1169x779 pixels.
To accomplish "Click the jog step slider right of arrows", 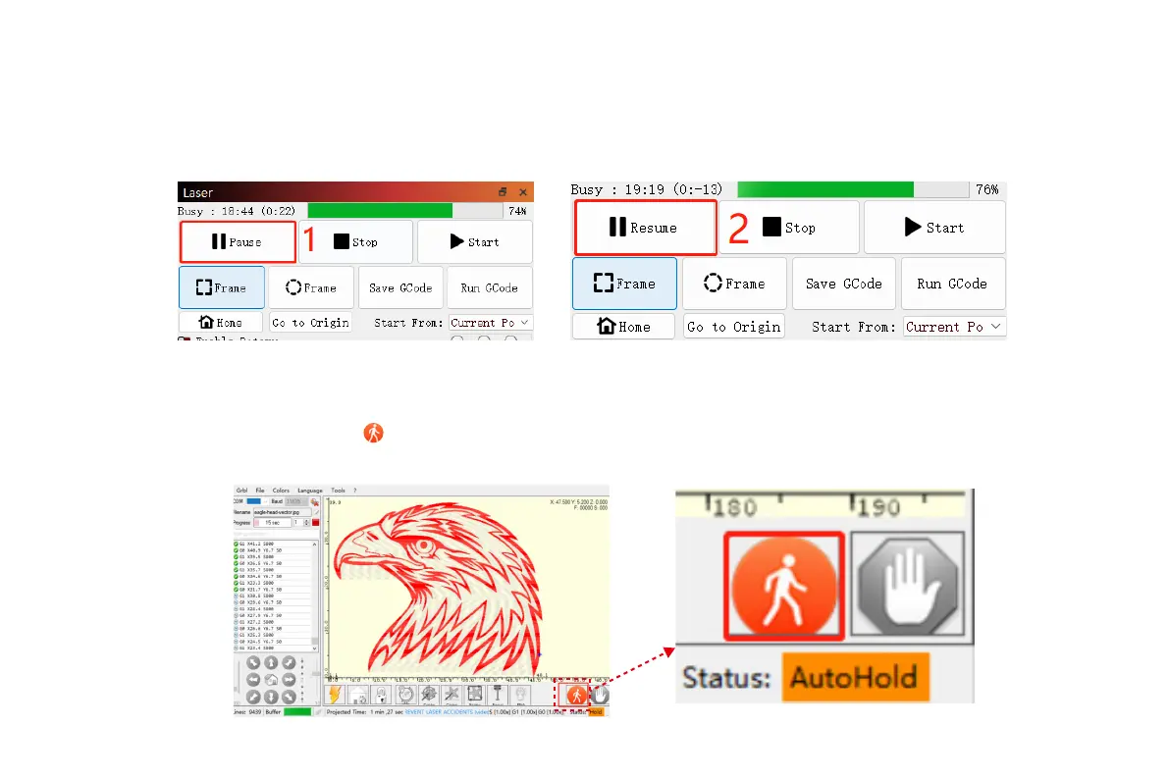I will (316, 678).
